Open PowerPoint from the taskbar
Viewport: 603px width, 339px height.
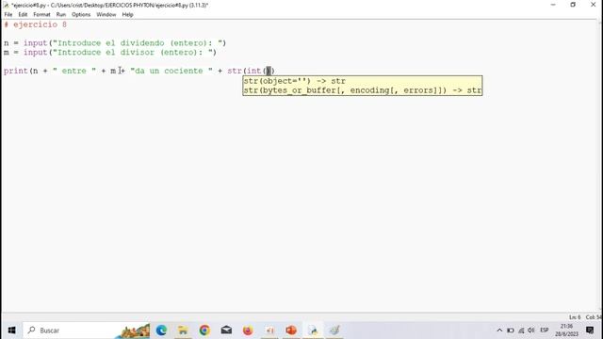291,331
